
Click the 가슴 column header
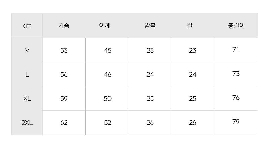pyautogui.click(x=64, y=26)
